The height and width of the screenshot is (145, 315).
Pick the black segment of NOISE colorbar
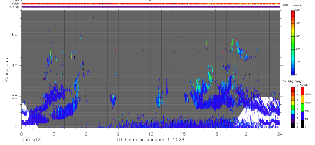(302, 124)
